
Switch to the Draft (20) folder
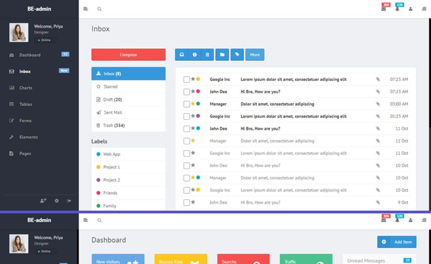click(112, 100)
